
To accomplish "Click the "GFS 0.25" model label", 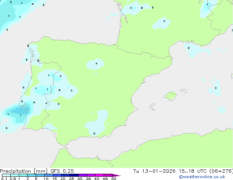I will (62, 171).
